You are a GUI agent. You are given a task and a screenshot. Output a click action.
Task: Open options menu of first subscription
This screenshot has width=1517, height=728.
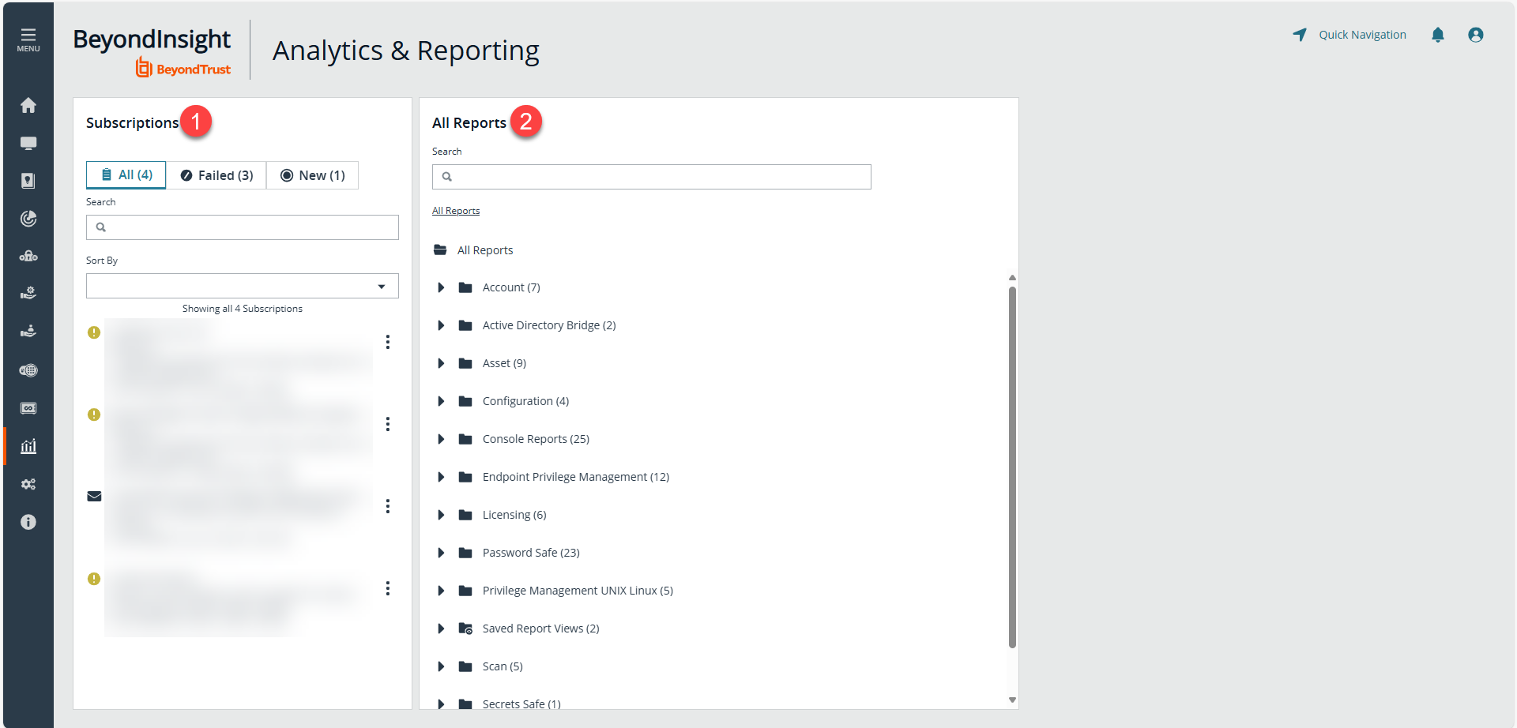(x=388, y=342)
